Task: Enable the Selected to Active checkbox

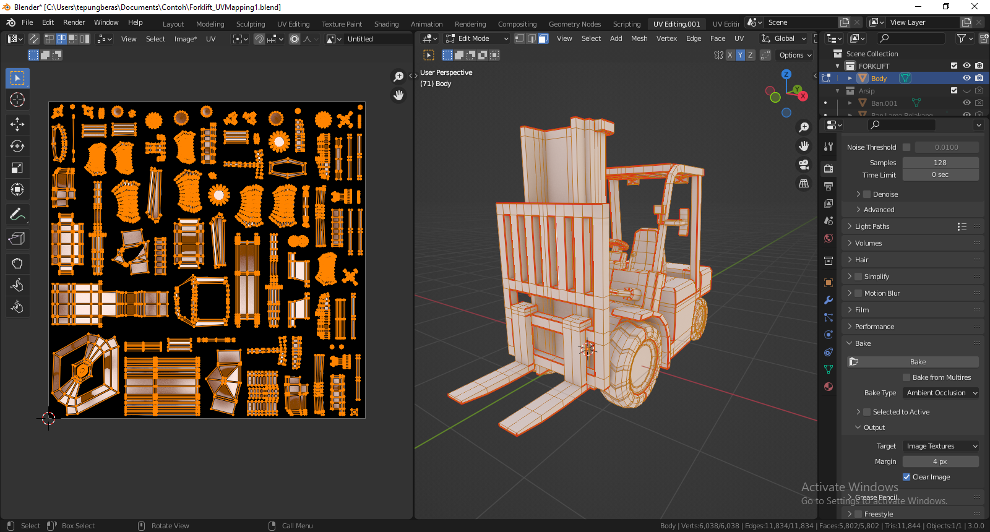Action: (x=867, y=412)
